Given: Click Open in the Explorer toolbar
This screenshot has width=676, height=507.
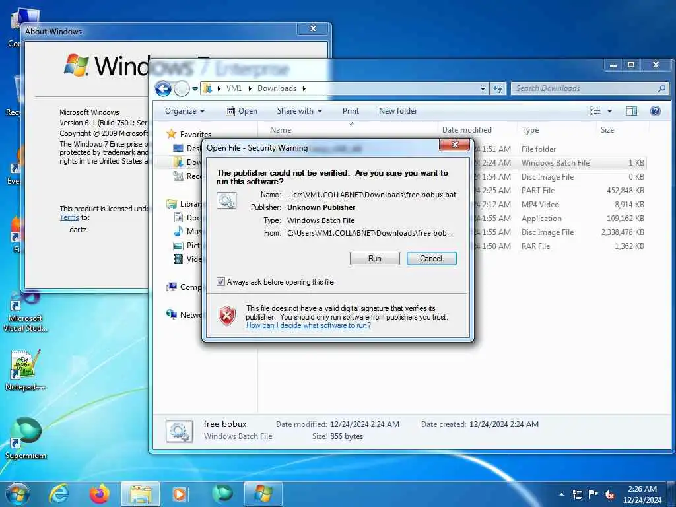Looking at the screenshot, I should coord(242,111).
